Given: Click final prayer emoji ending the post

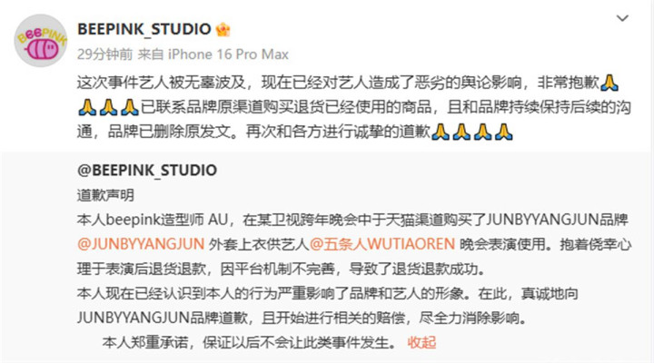Looking at the screenshot, I should click(x=504, y=132).
